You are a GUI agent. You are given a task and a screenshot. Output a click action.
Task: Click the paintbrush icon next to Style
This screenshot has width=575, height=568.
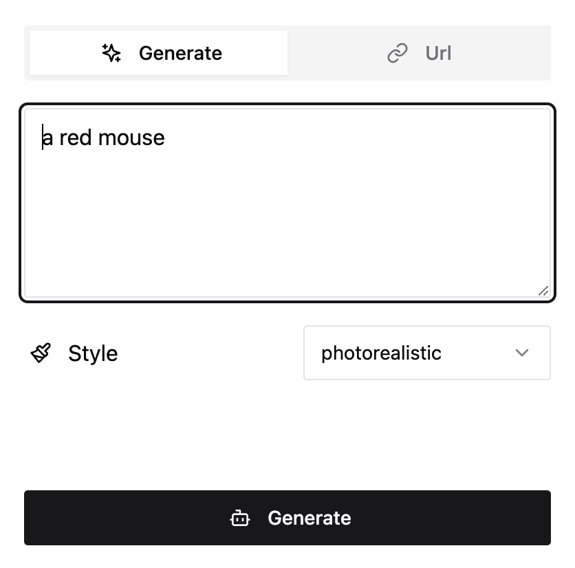(x=41, y=353)
